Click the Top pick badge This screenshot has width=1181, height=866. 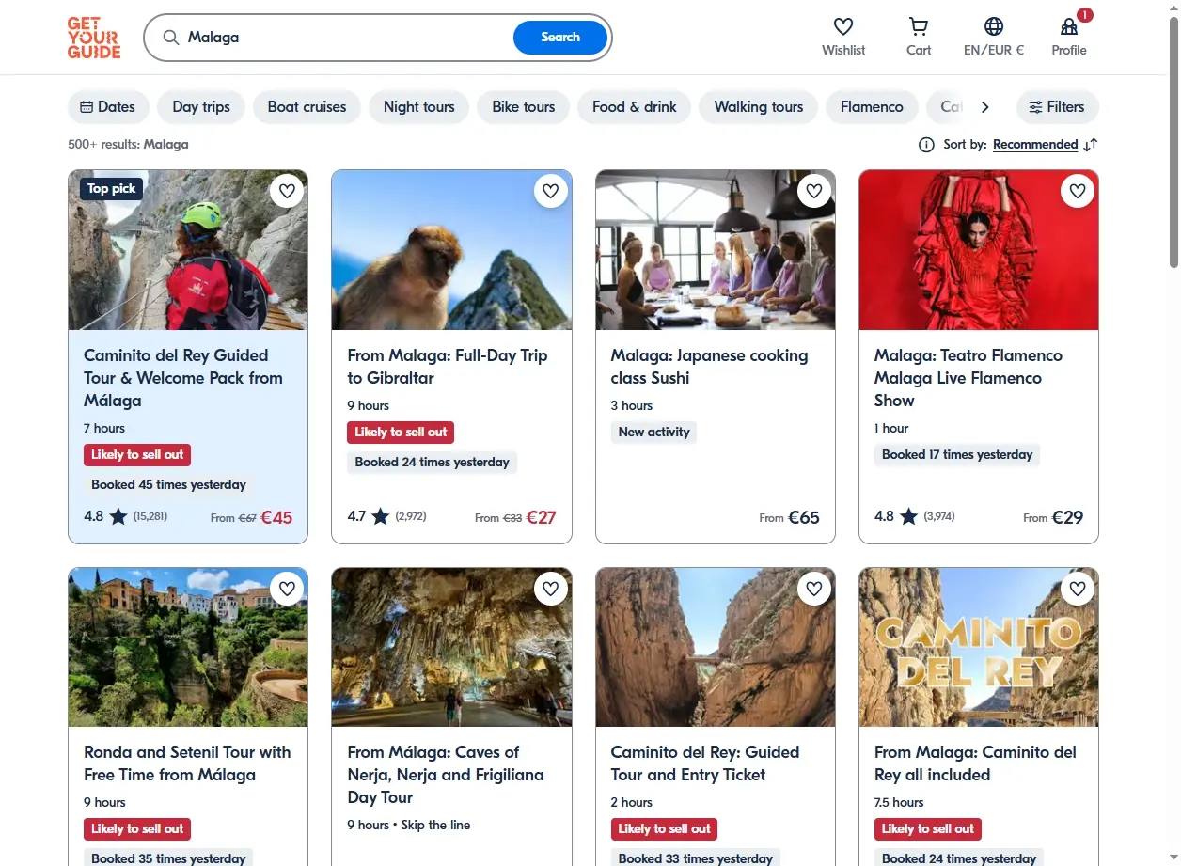[x=111, y=189]
